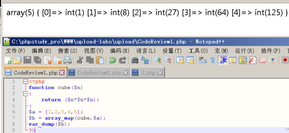Switch to the CodeReview2.php tab
The height and width of the screenshot is (133, 289).
click(x=99, y=73)
